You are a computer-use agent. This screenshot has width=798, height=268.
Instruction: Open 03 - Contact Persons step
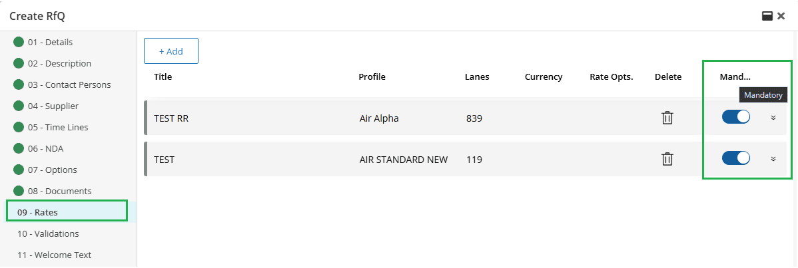click(x=69, y=84)
